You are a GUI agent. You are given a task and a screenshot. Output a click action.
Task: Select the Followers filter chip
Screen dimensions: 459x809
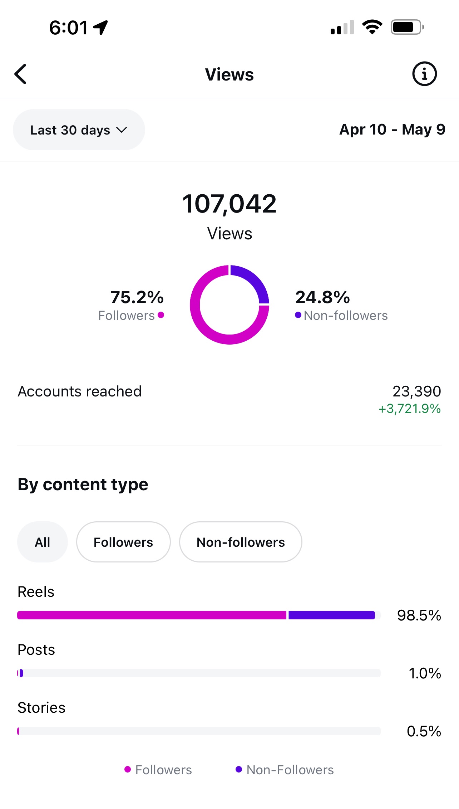coord(123,542)
